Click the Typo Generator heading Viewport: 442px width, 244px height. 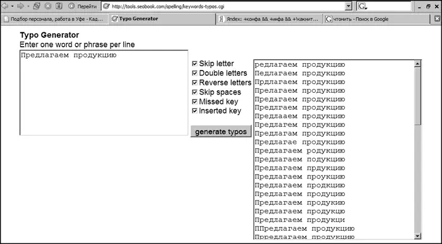[x=49, y=35]
